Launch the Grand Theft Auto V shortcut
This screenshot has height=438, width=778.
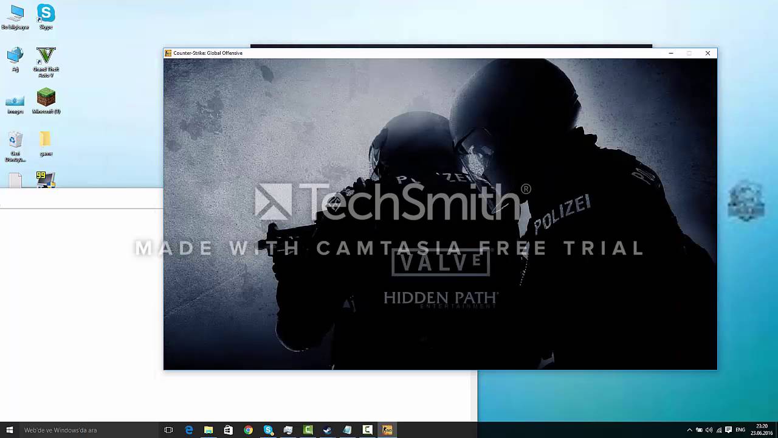coord(46,62)
